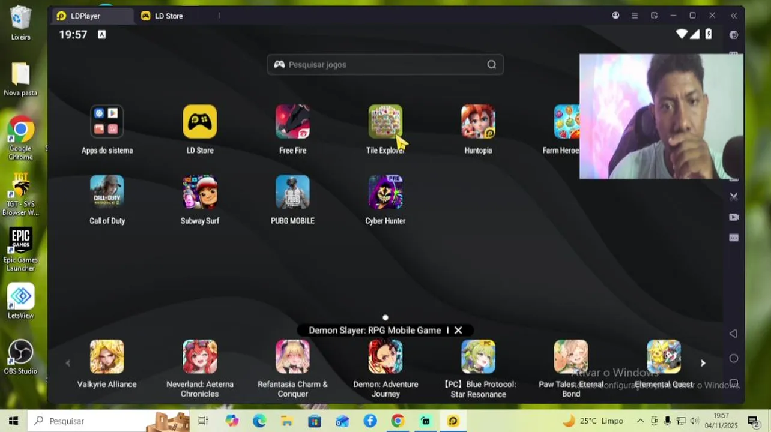Open the Call of Duty game

point(107,192)
